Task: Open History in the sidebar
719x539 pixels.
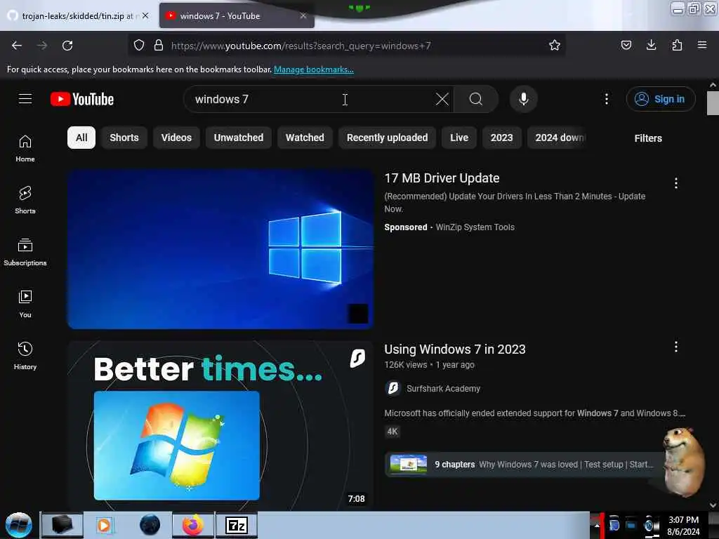Action: click(x=25, y=356)
